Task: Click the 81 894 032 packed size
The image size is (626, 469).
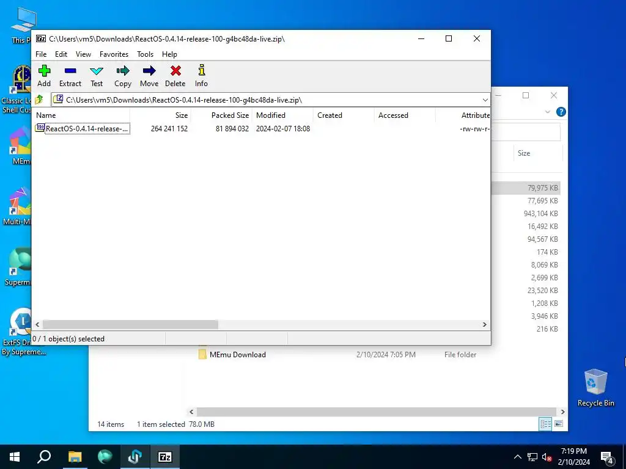Action: pyautogui.click(x=232, y=129)
